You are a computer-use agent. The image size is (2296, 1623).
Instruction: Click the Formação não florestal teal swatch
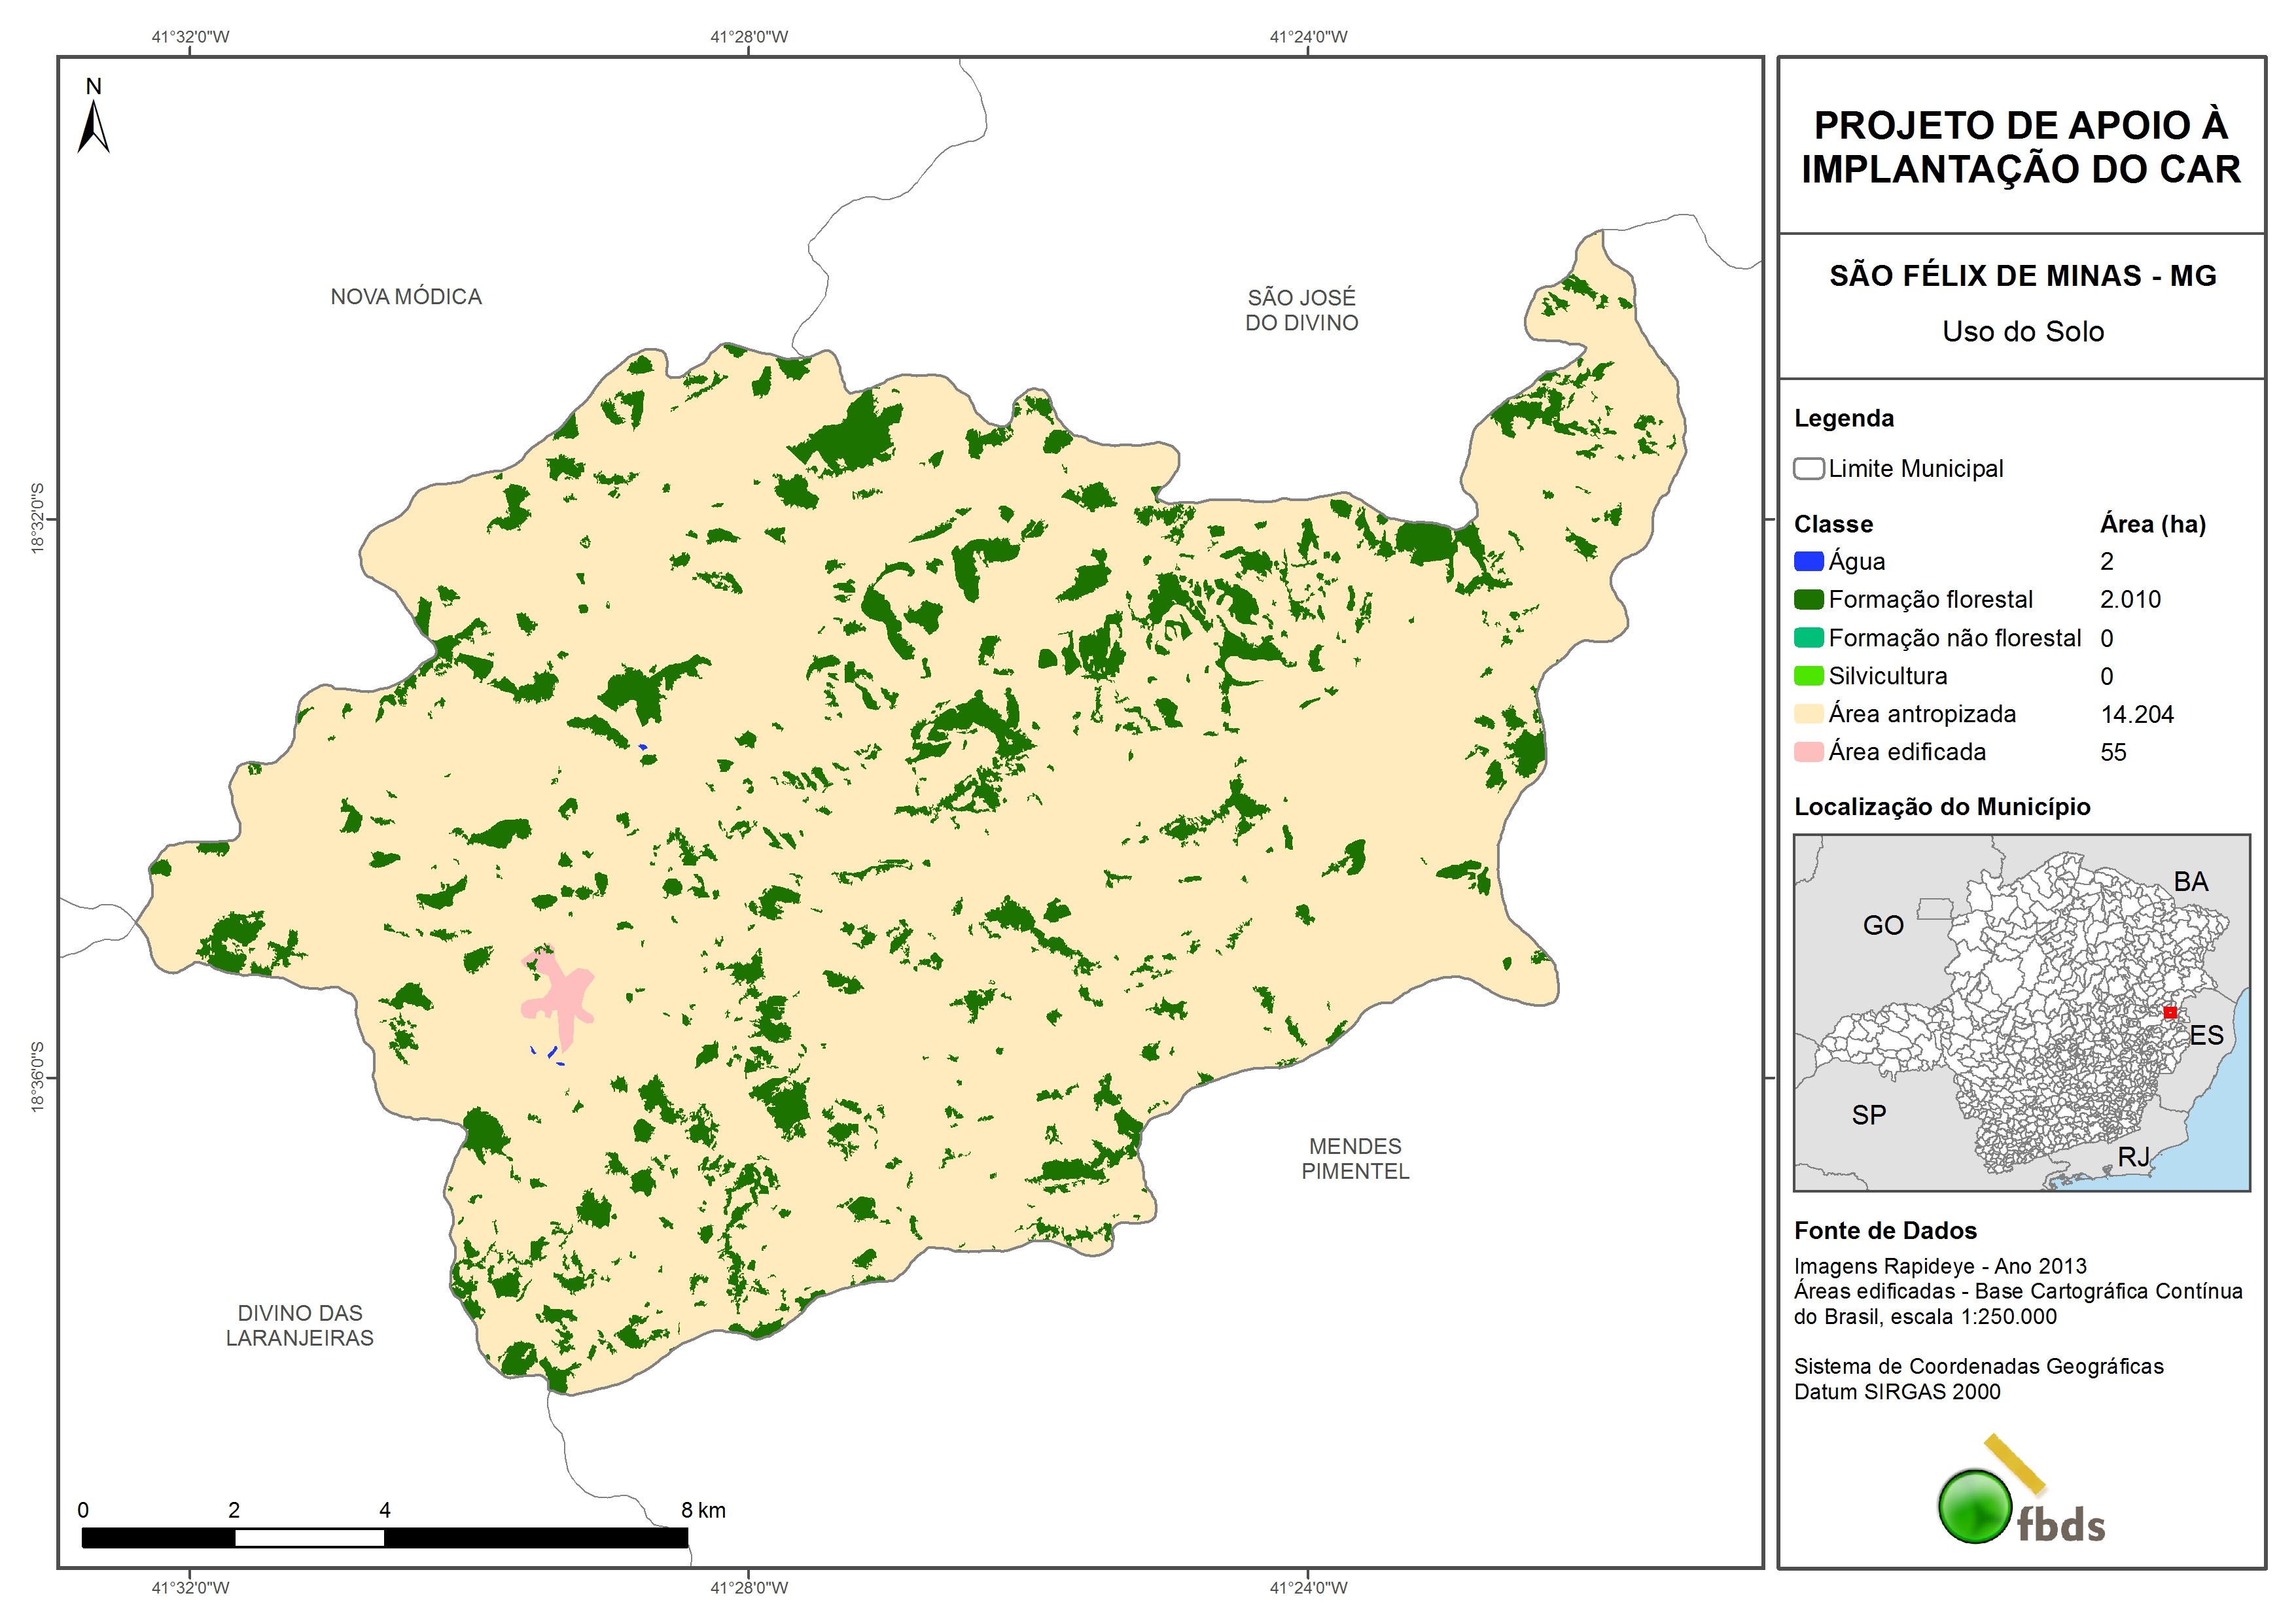[1808, 637]
